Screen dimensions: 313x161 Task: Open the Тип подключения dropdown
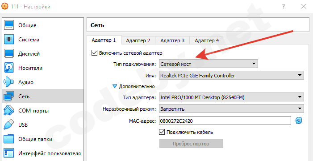click(x=209, y=64)
